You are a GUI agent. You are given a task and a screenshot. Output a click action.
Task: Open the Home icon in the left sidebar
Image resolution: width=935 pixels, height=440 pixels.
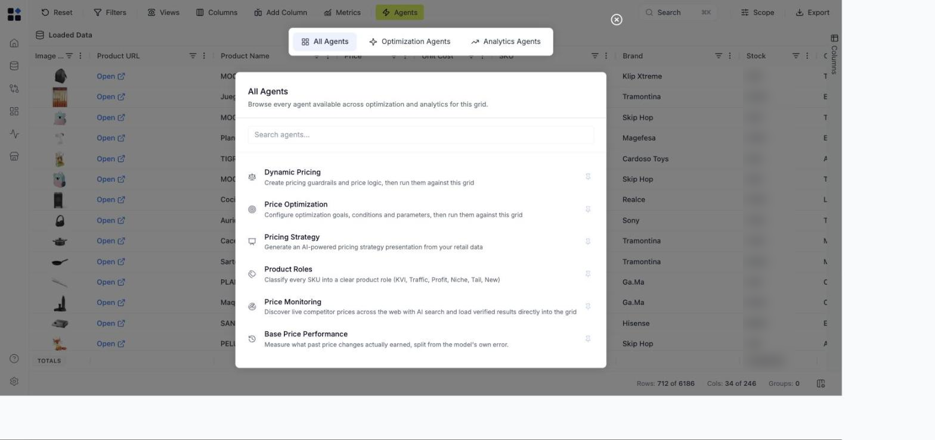point(14,43)
